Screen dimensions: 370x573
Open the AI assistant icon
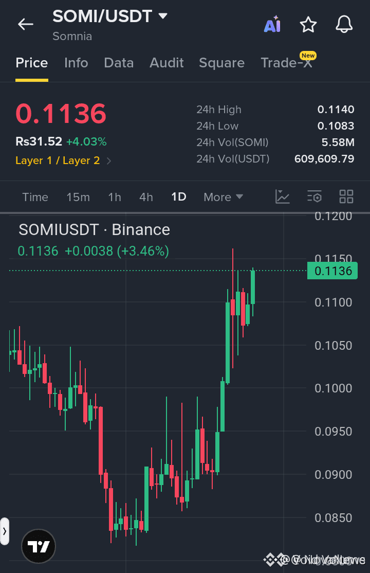pos(272,24)
